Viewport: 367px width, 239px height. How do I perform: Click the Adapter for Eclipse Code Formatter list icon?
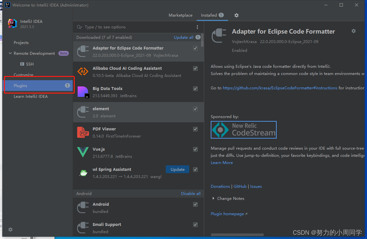click(x=83, y=52)
